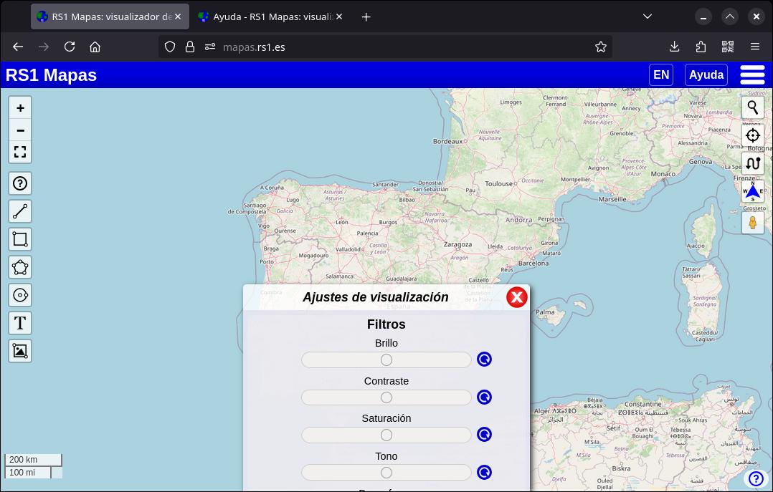Click the Bordeaux label on the map
The height and width of the screenshot is (492, 773).
click(447, 141)
